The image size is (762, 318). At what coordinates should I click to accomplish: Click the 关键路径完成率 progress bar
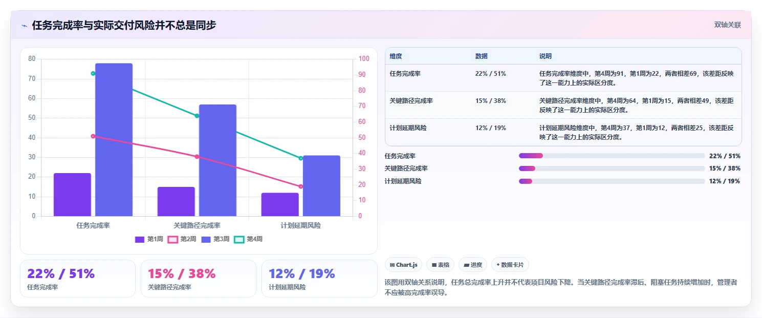pyautogui.click(x=612, y=168)
